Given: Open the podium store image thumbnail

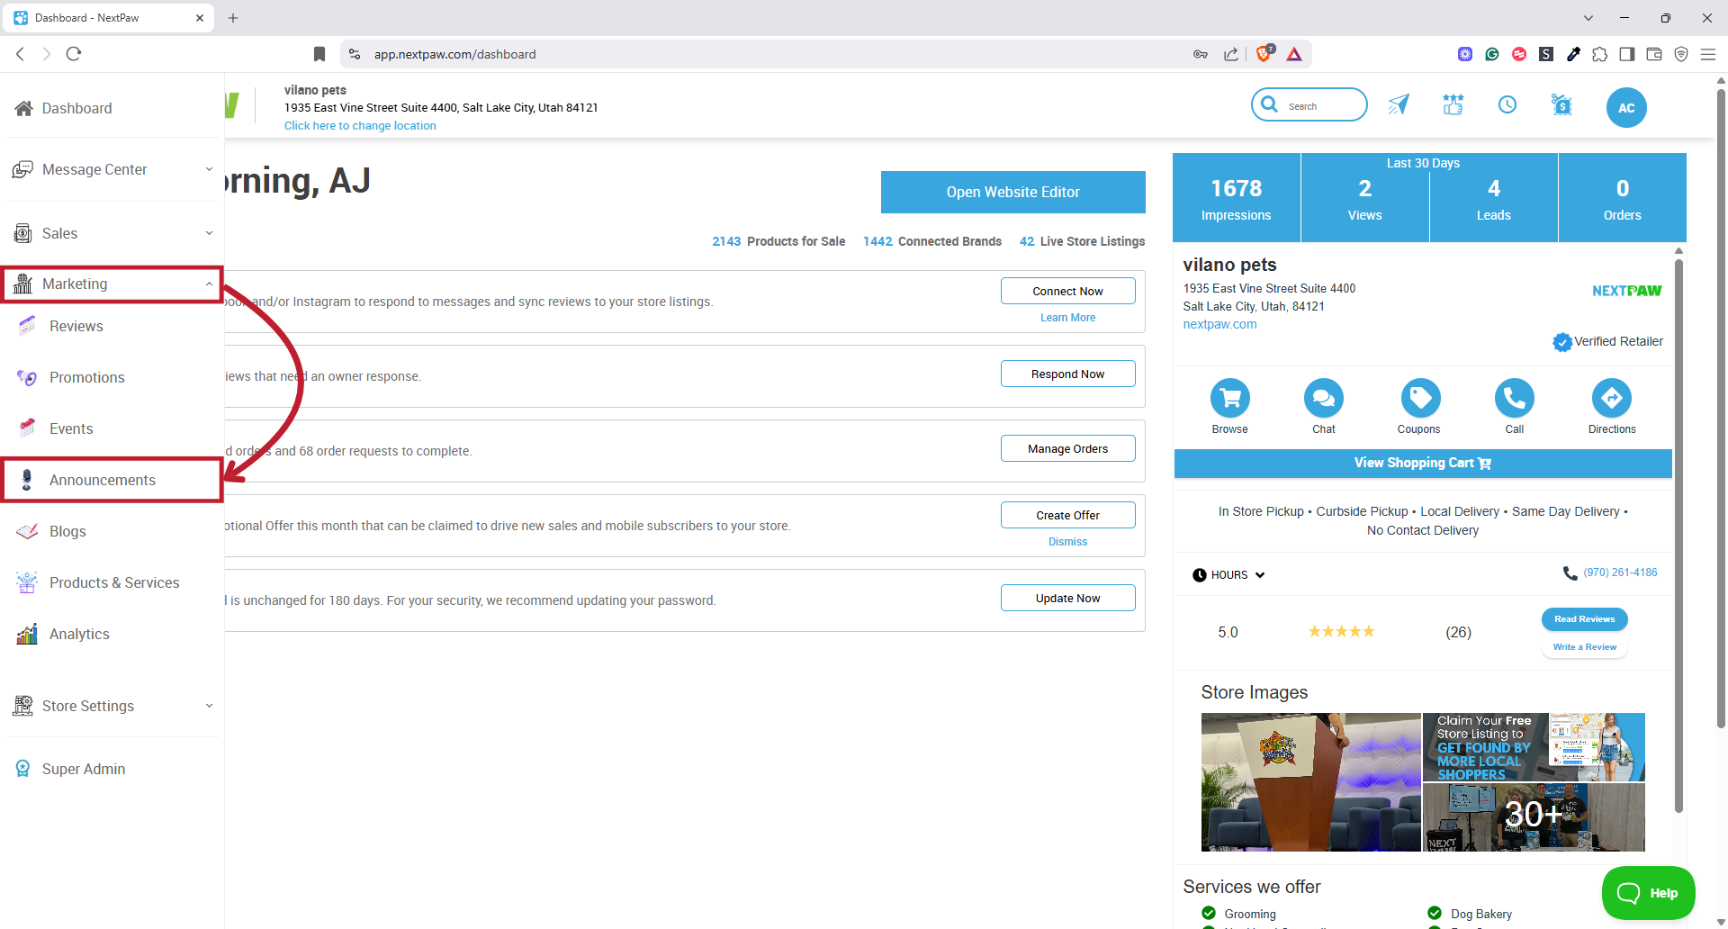Looking at the screenshot, I should (1310, 782).
